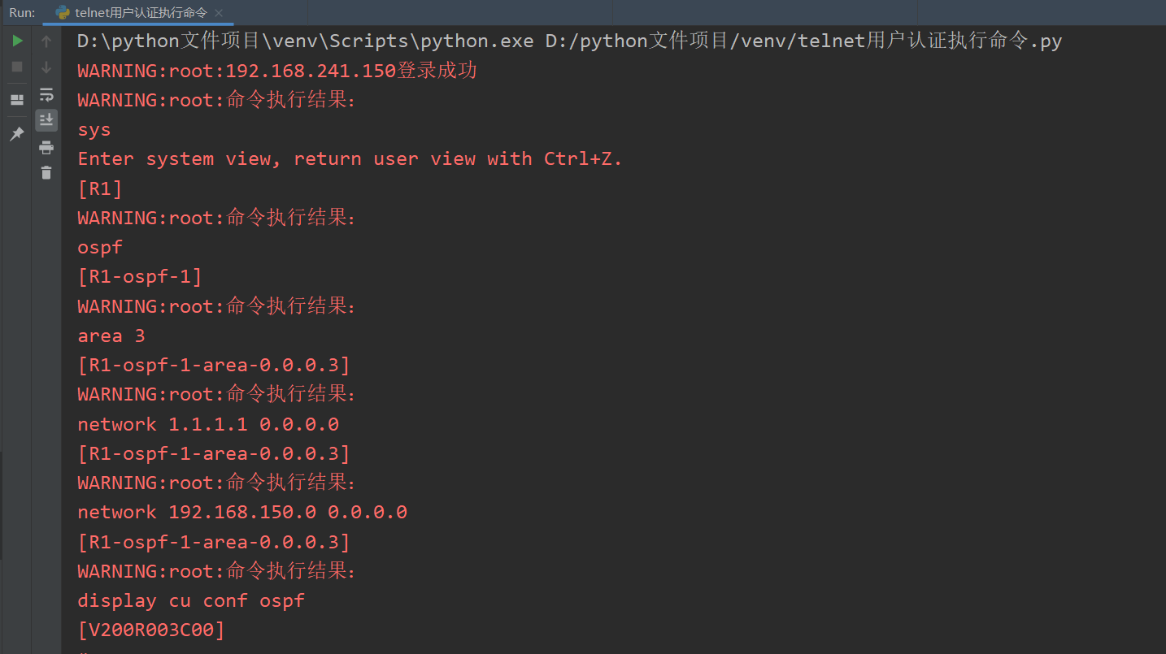Stop the running process
The width and height of the screenshot is (1166, 654).
coord(16,67)
